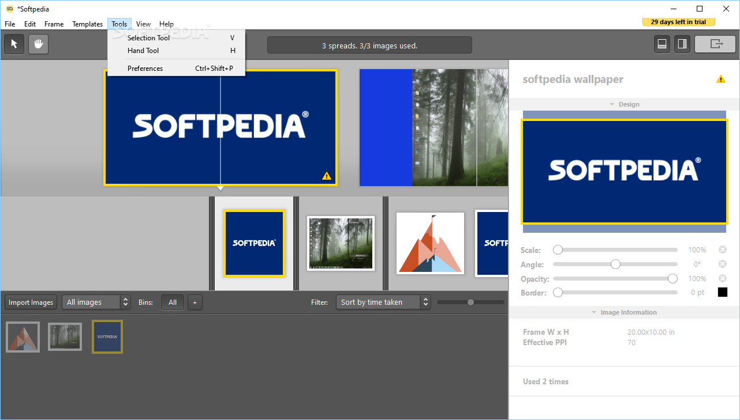Click the warning icon beside softpedia wallpaper title

(x=721, y=80)
